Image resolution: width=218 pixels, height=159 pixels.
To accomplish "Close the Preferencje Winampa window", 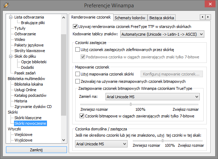I will 210,4.
